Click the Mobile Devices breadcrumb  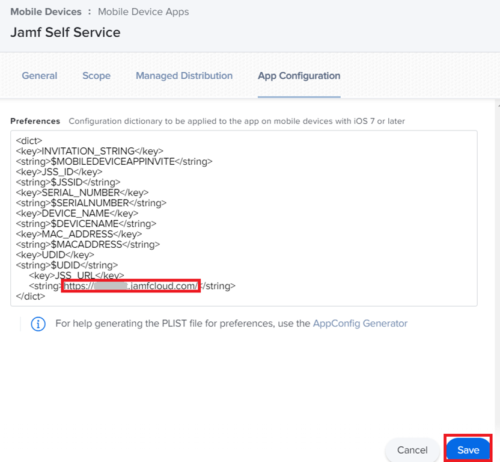(x=46, y=12)
